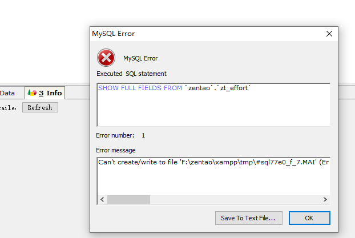
Task: Click the horizontal scrollbar thumb
Action: 128,199
